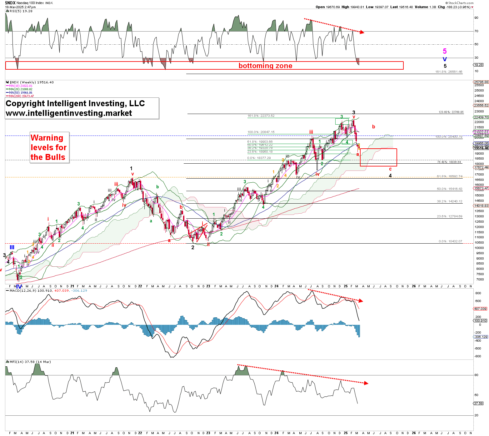Select the "Open 19670.69" quote value

click(x=327, y=7)
